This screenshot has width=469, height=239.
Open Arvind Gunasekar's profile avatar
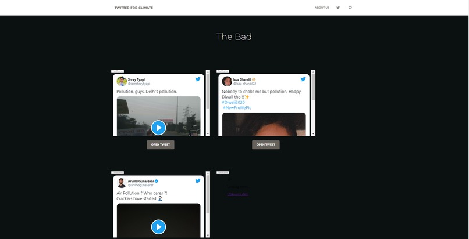[x=122, y=183]
